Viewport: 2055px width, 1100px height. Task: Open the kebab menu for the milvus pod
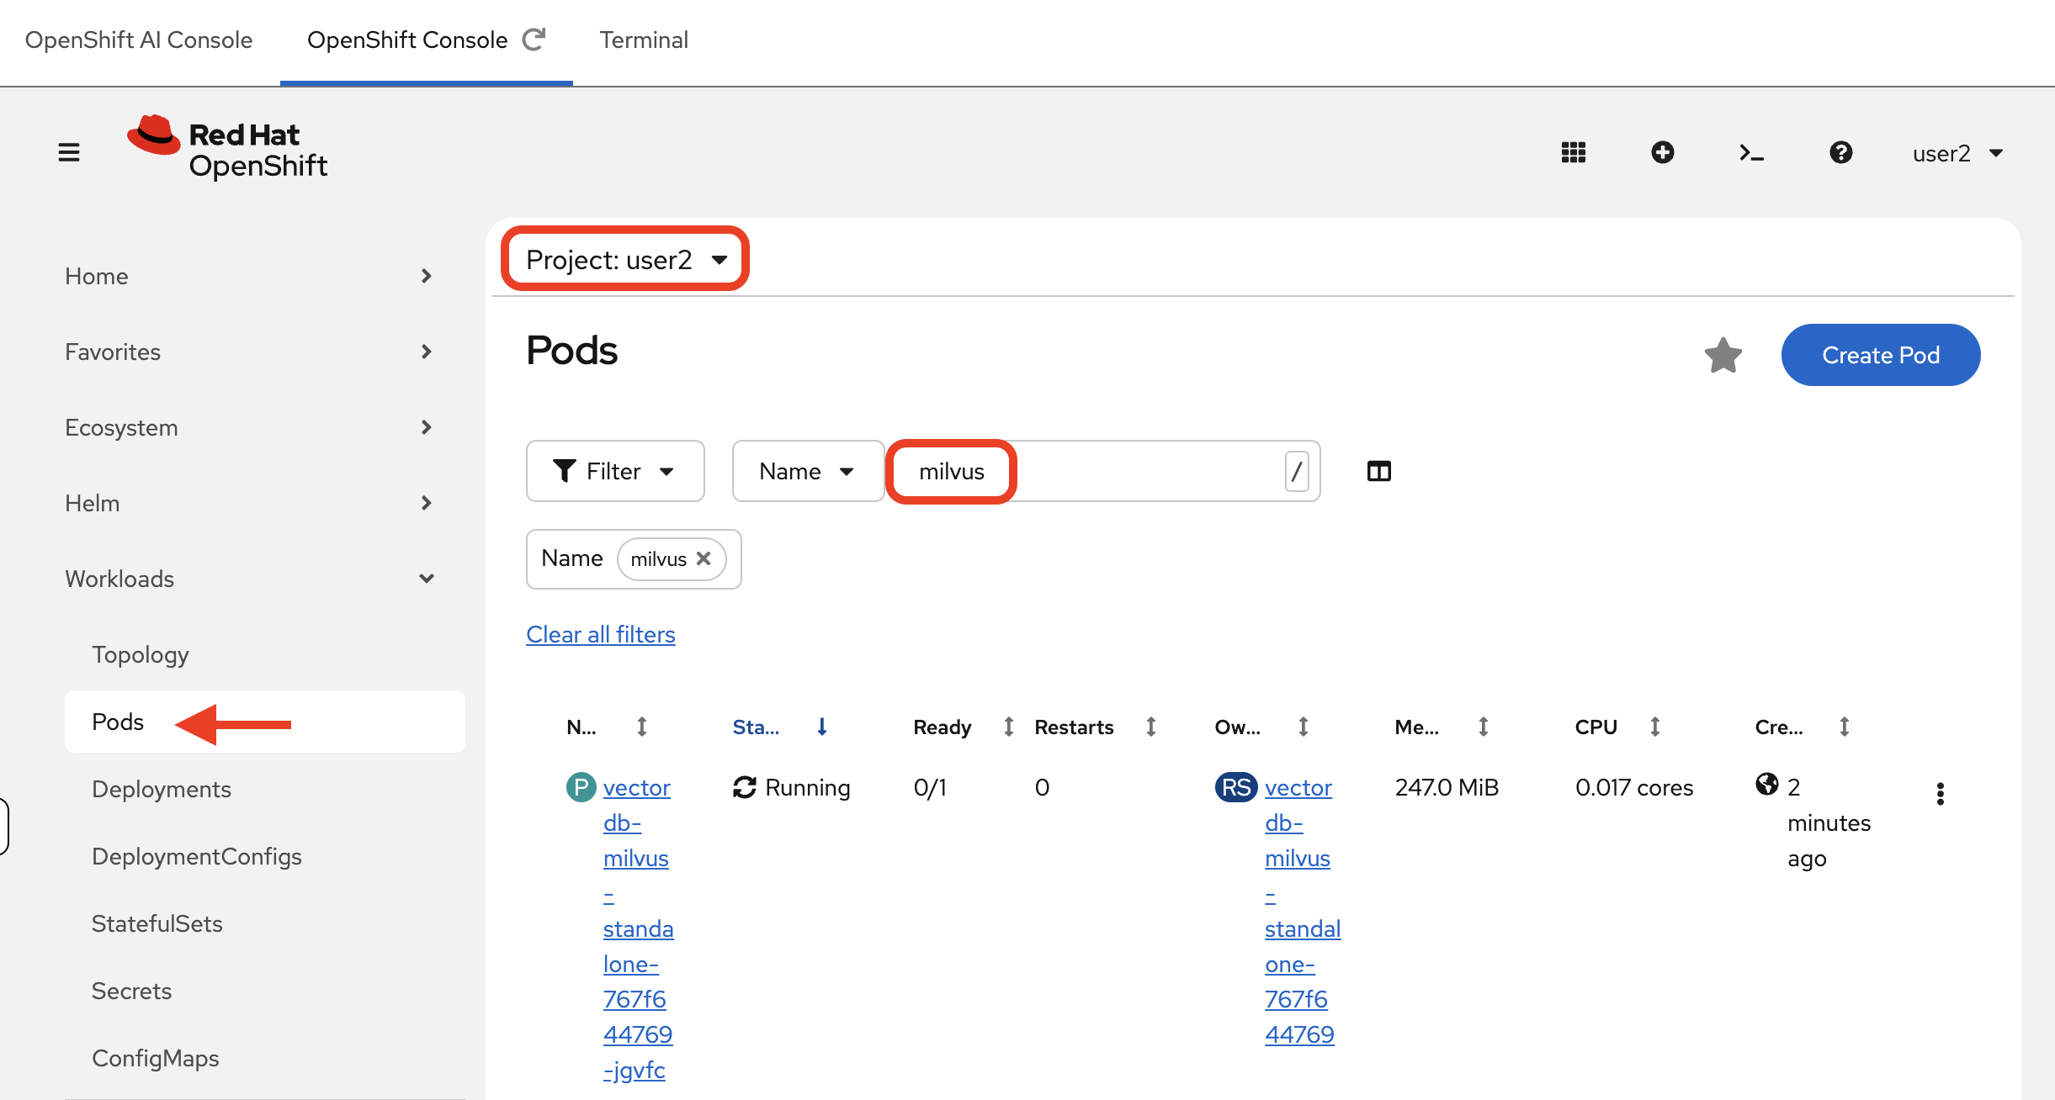1941,793
